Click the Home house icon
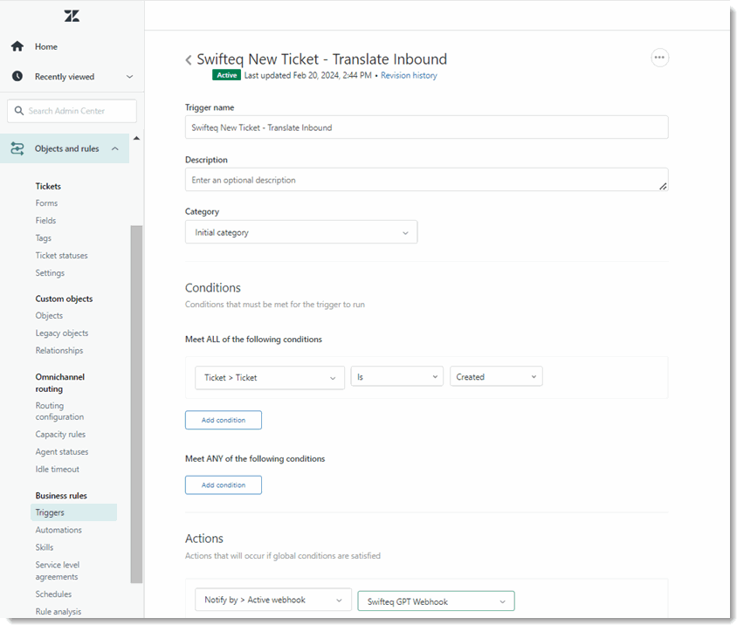Viewport: 737px width, 625px height. click(17, 46)
